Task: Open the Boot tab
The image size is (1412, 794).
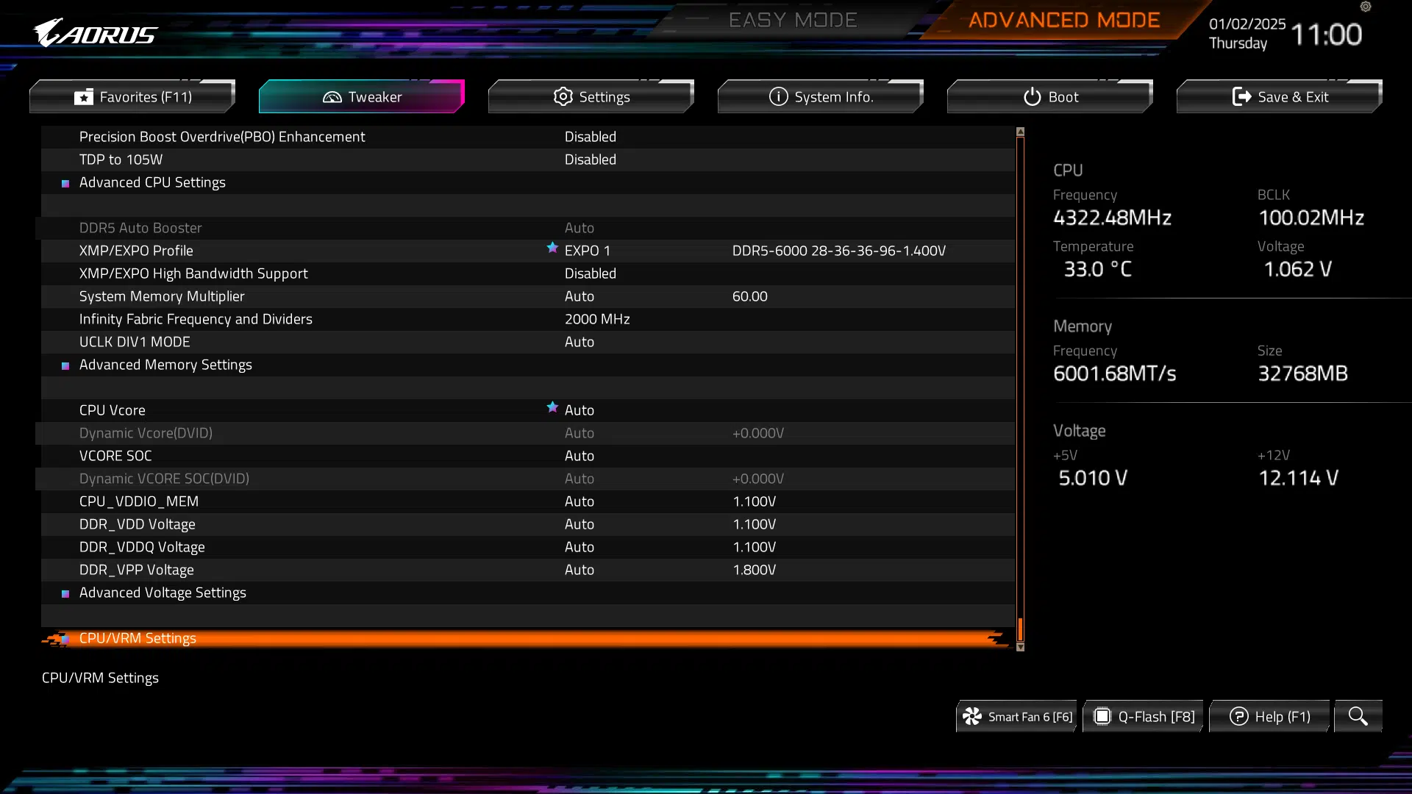Action: (x=1050, y=96)
